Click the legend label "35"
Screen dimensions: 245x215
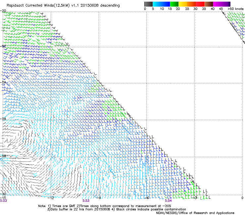[204, 9]
